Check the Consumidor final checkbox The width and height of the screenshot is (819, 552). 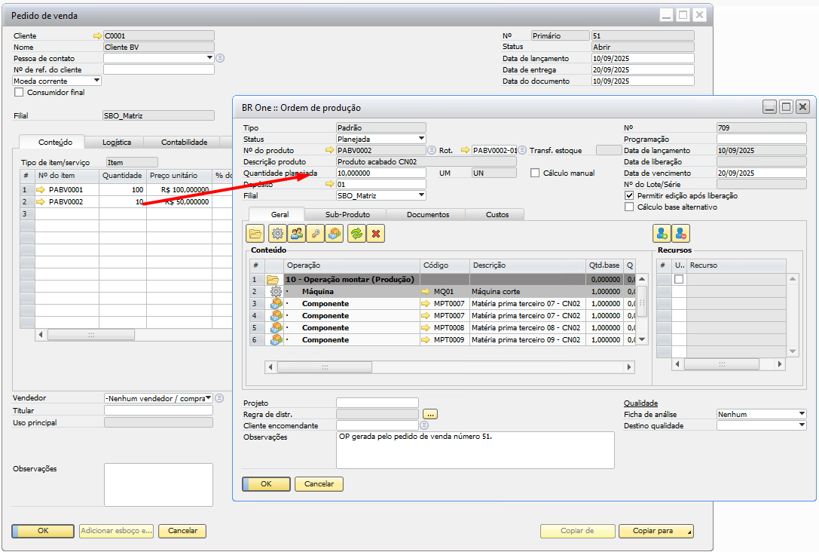(20, 93)
